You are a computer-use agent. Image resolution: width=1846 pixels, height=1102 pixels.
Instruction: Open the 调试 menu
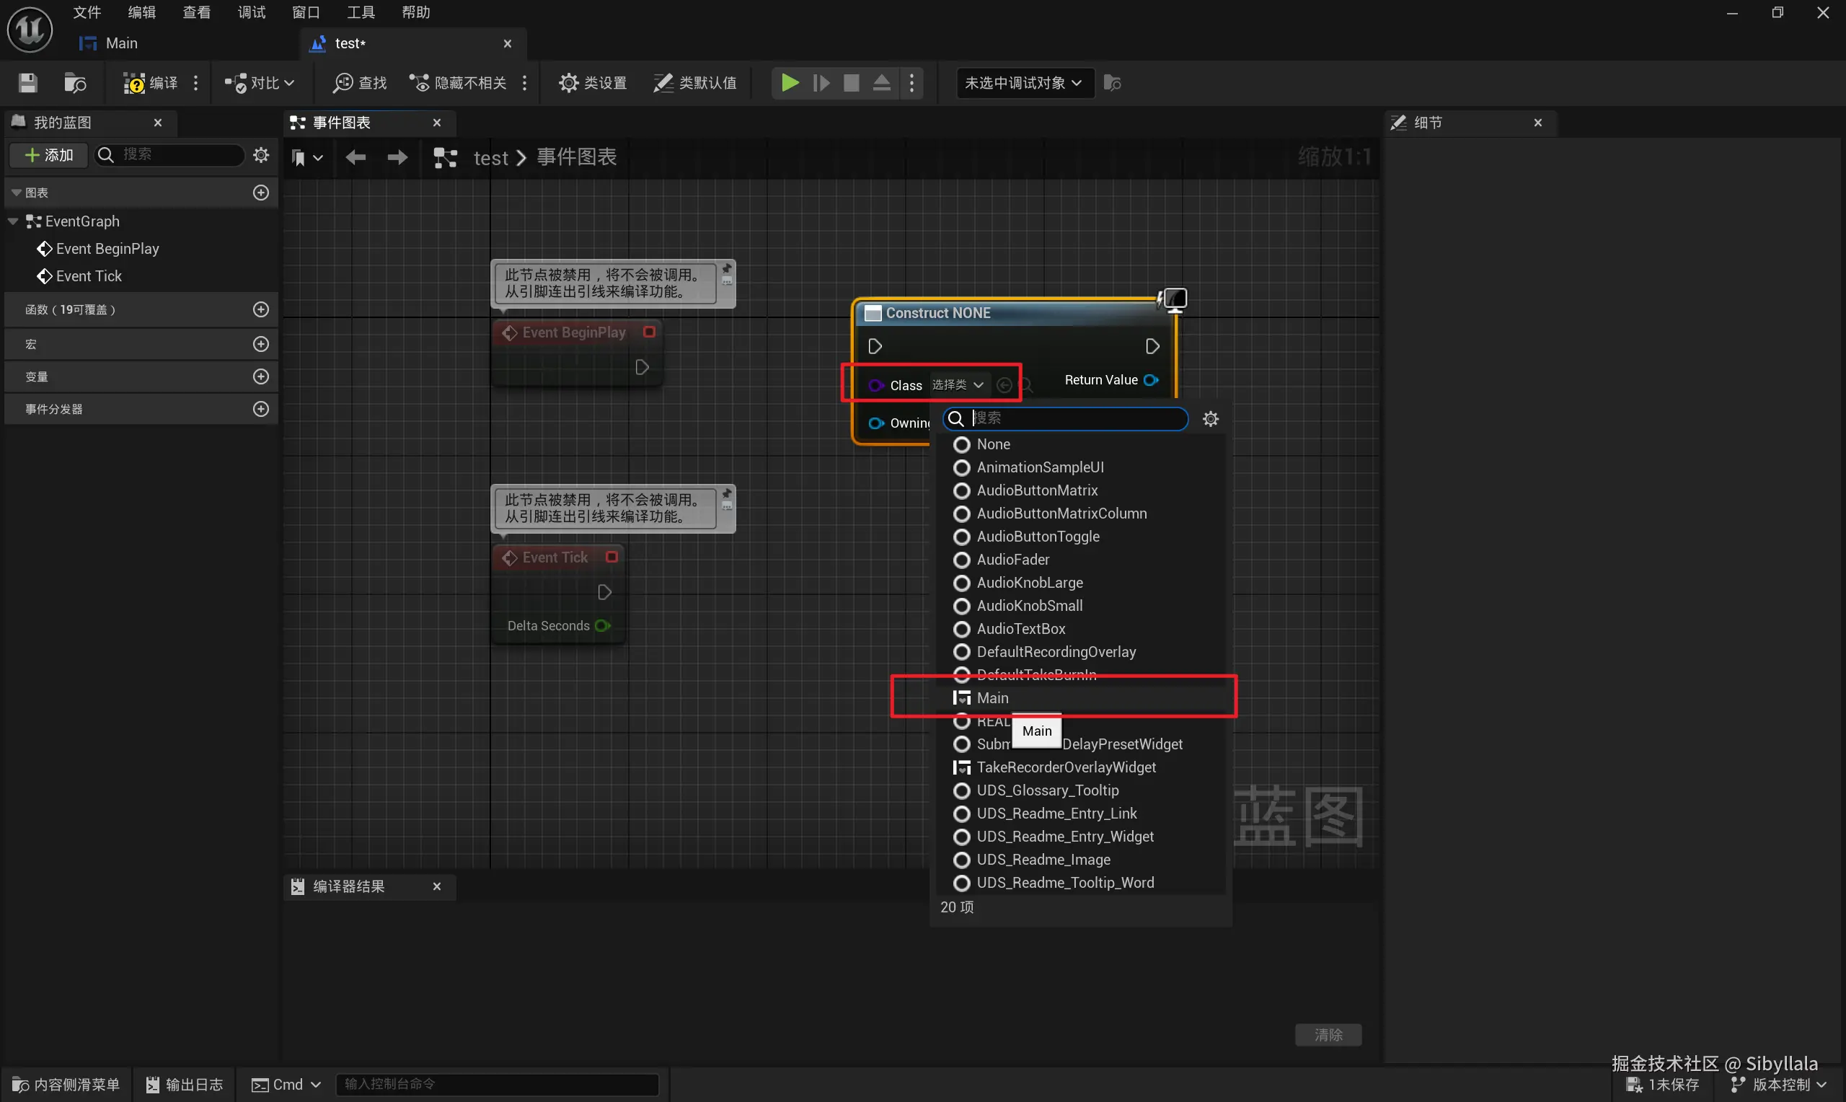(x=251, y=12)
